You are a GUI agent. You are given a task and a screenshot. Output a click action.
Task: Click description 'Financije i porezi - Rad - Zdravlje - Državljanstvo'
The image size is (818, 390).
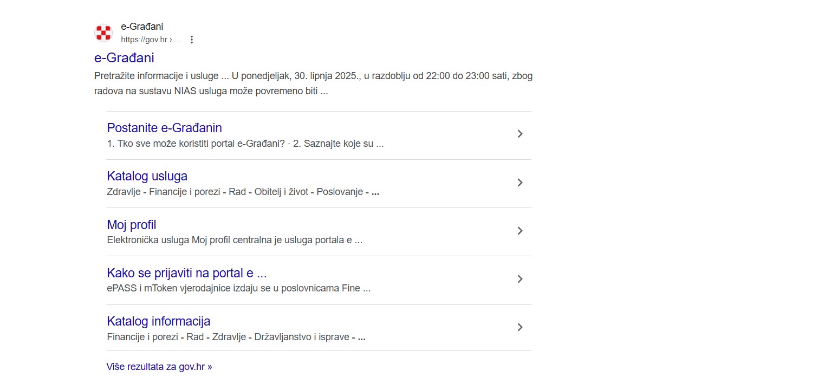pyautogui.click(x=236, y=337)
